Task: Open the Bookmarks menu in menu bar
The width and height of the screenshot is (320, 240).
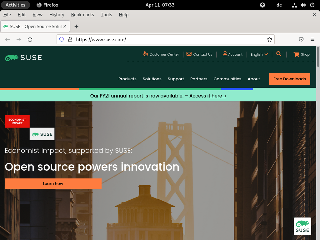Action: [x=82, y=15]
